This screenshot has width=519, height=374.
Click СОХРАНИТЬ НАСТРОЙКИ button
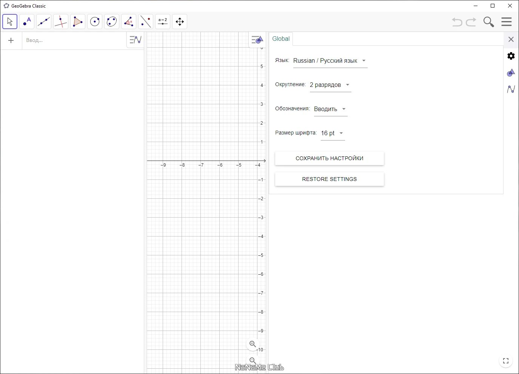point(330,158)
